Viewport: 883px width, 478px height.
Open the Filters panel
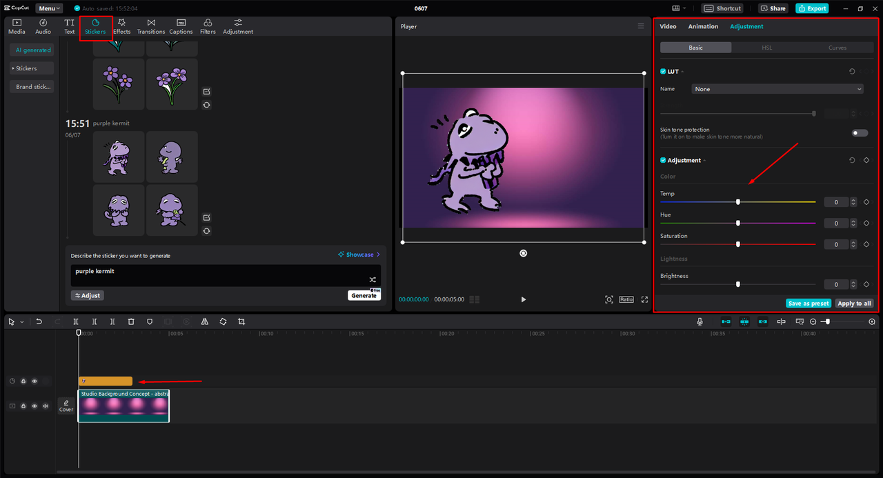click(x=208, y=27)
